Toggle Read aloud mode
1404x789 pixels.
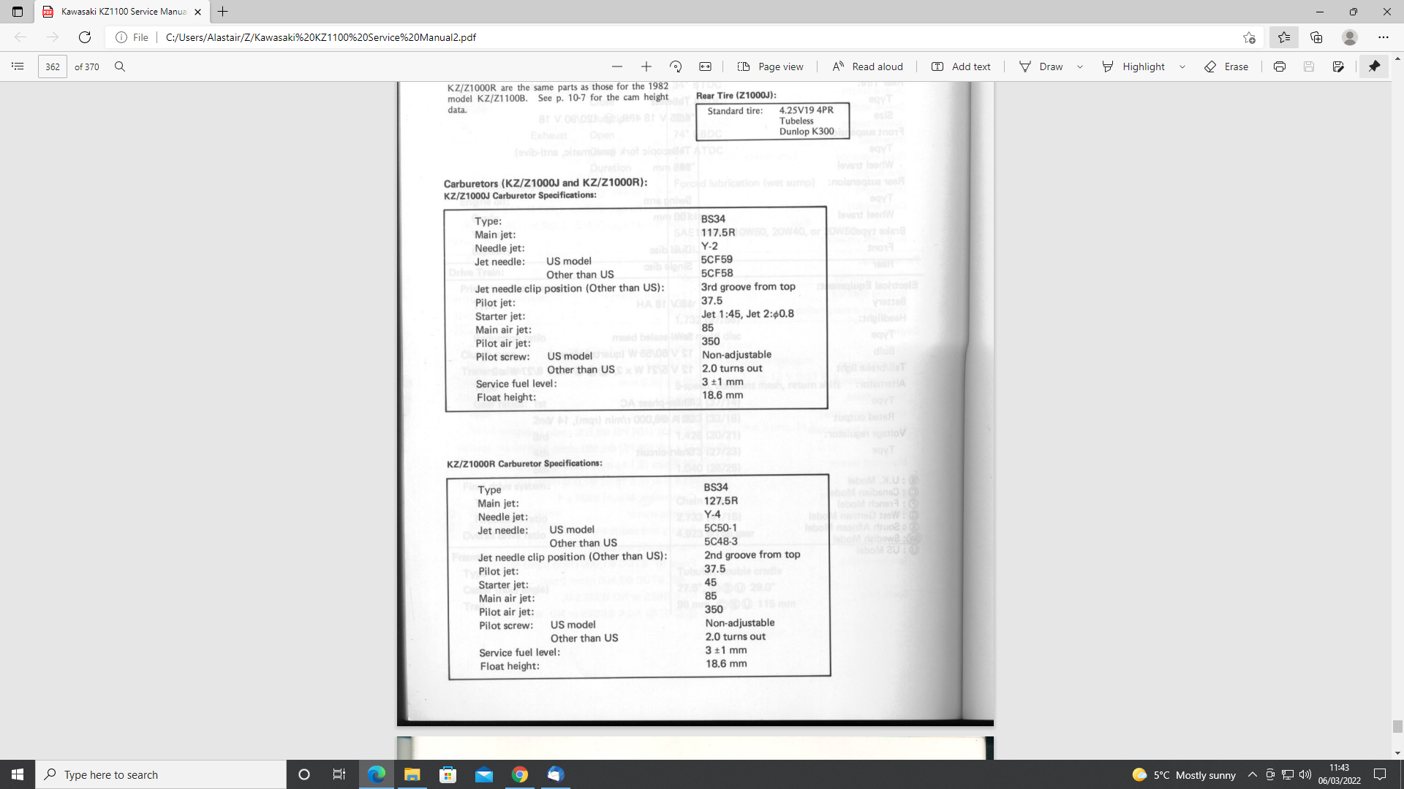tap(867, 66)
